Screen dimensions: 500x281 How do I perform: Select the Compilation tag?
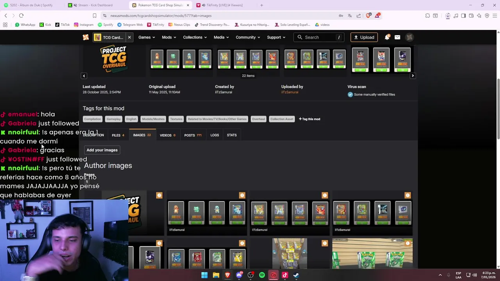[x=93, y=119]
